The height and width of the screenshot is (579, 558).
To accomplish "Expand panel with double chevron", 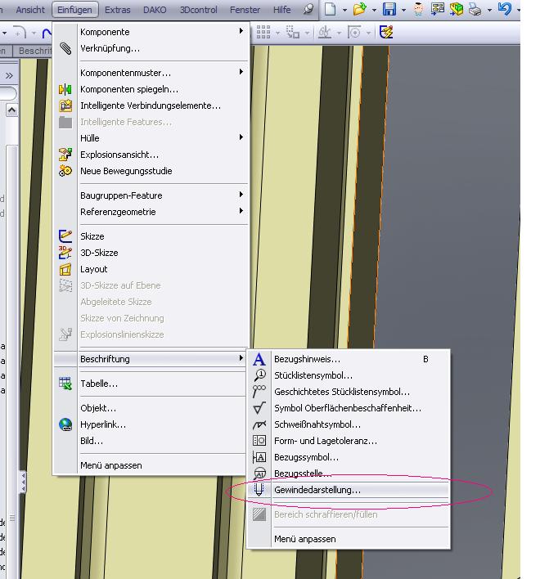I will click(9, 76).
